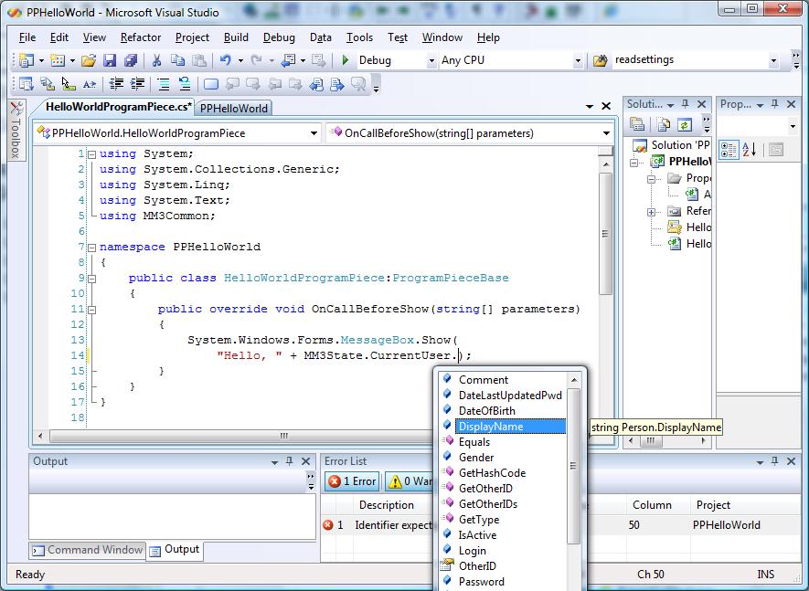This screenshot has width=809, height=591.
Task: Decrease line indent with toolbar icon
Action: [117, 83]
